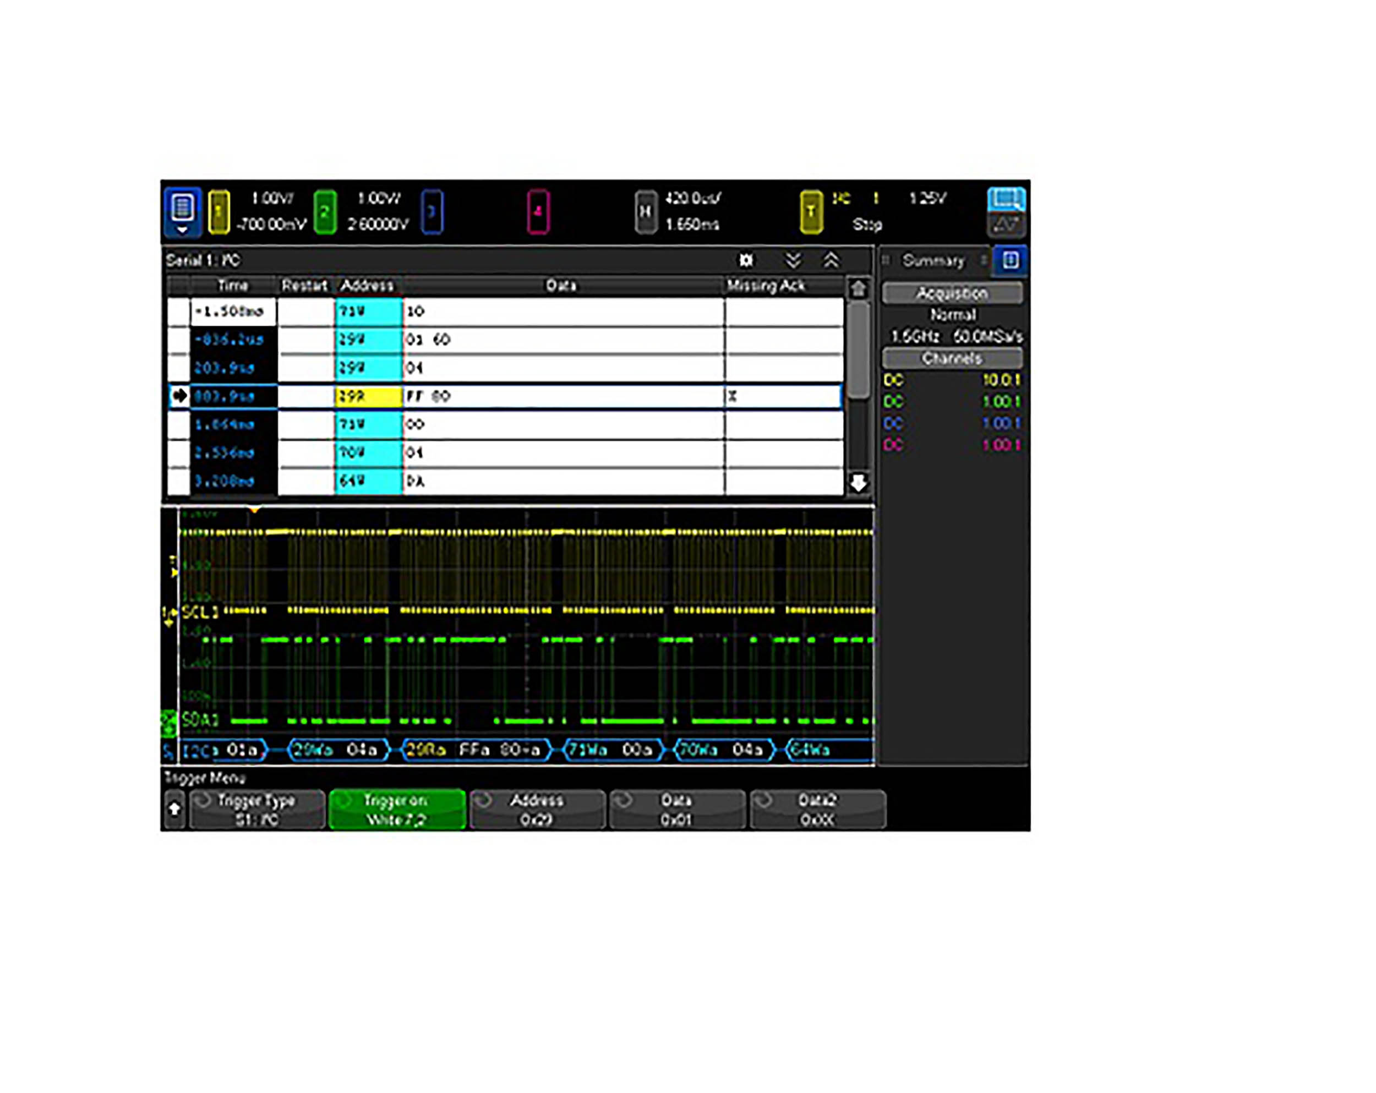Viewport: 1376px width, 1093px height.
Task: Select the 64W address row
Action: pyautogui.click(x=505, y=481)
